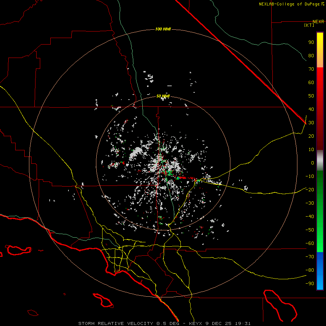
Task: Click the NEXR label above the color scale
Action: pyautogui.click(x=318, y=22)
